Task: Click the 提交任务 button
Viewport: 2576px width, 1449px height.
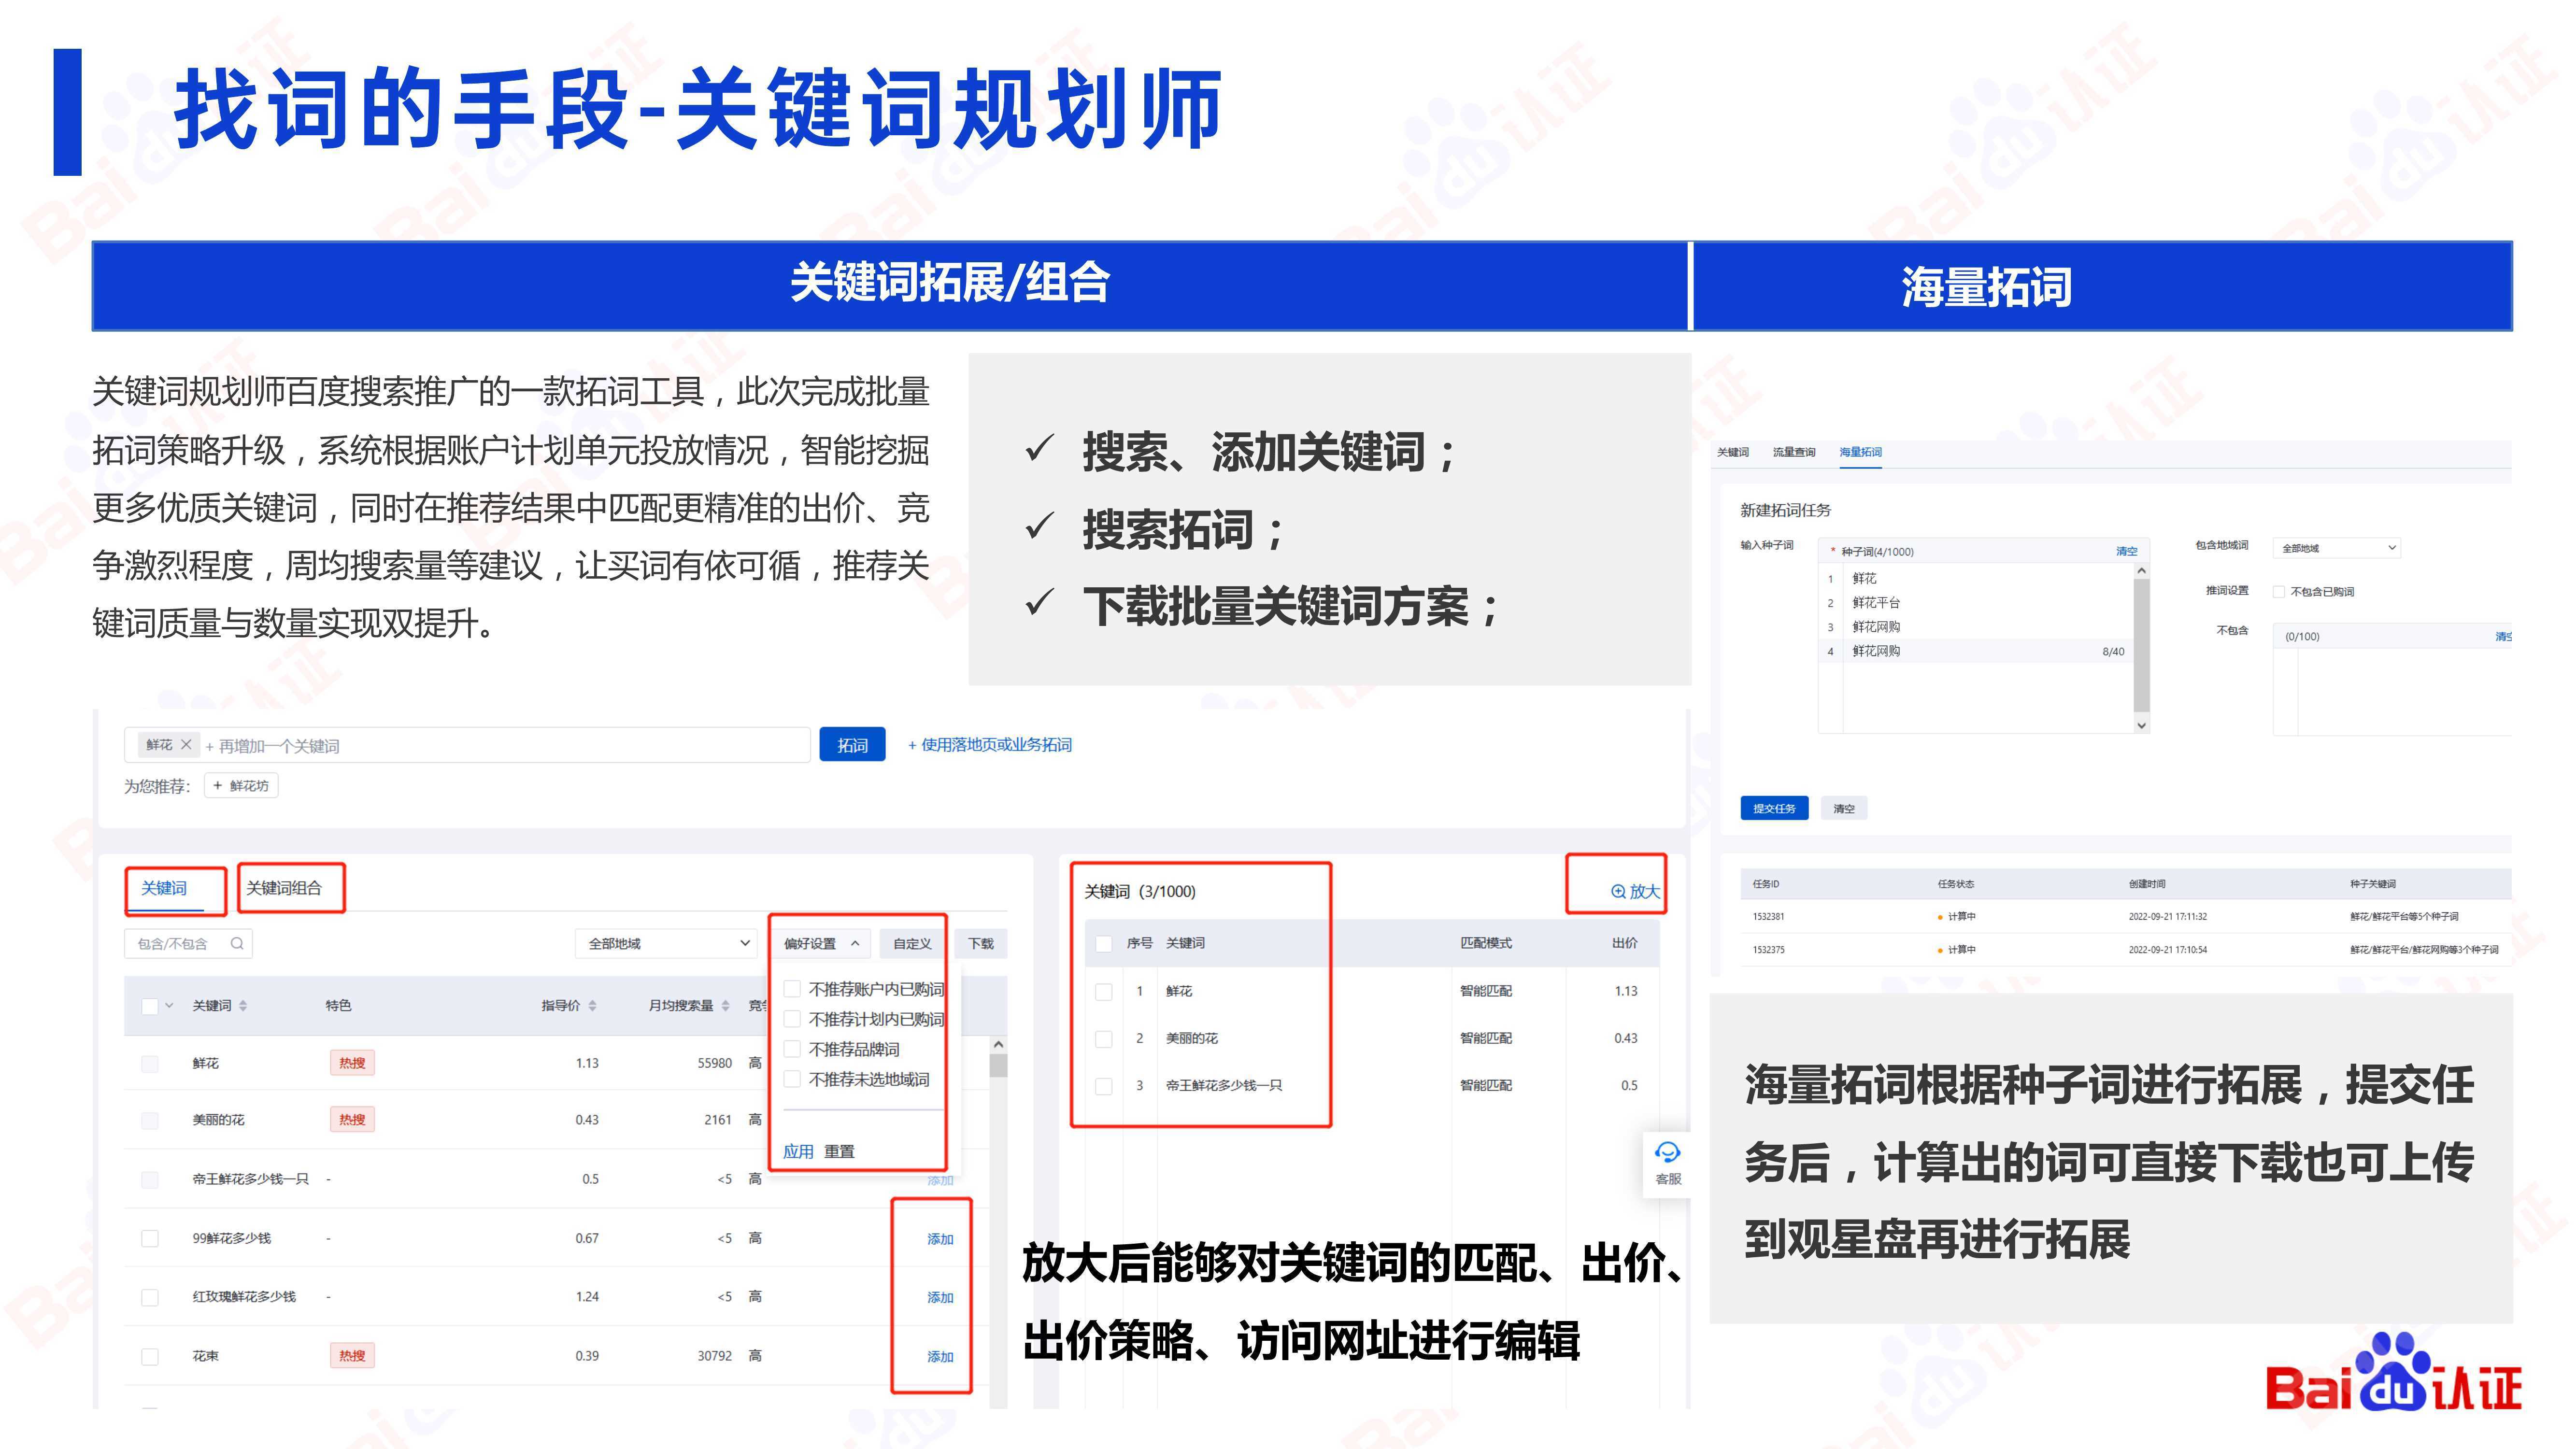Action: click(1774, 808)
